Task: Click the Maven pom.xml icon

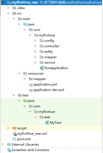Action: coord(14,139)
